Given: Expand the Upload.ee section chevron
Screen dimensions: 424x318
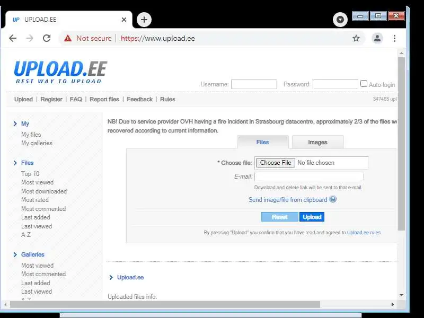Looking at the screenshot, I should [x=111, y=277].
